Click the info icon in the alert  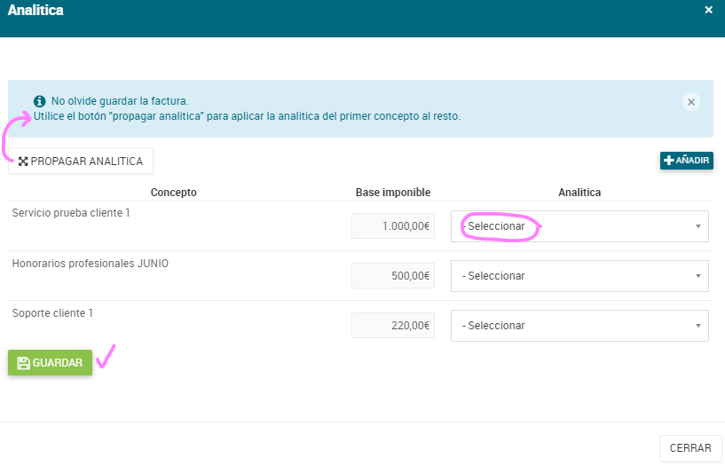pyautogui.click(x=40, y=101)
